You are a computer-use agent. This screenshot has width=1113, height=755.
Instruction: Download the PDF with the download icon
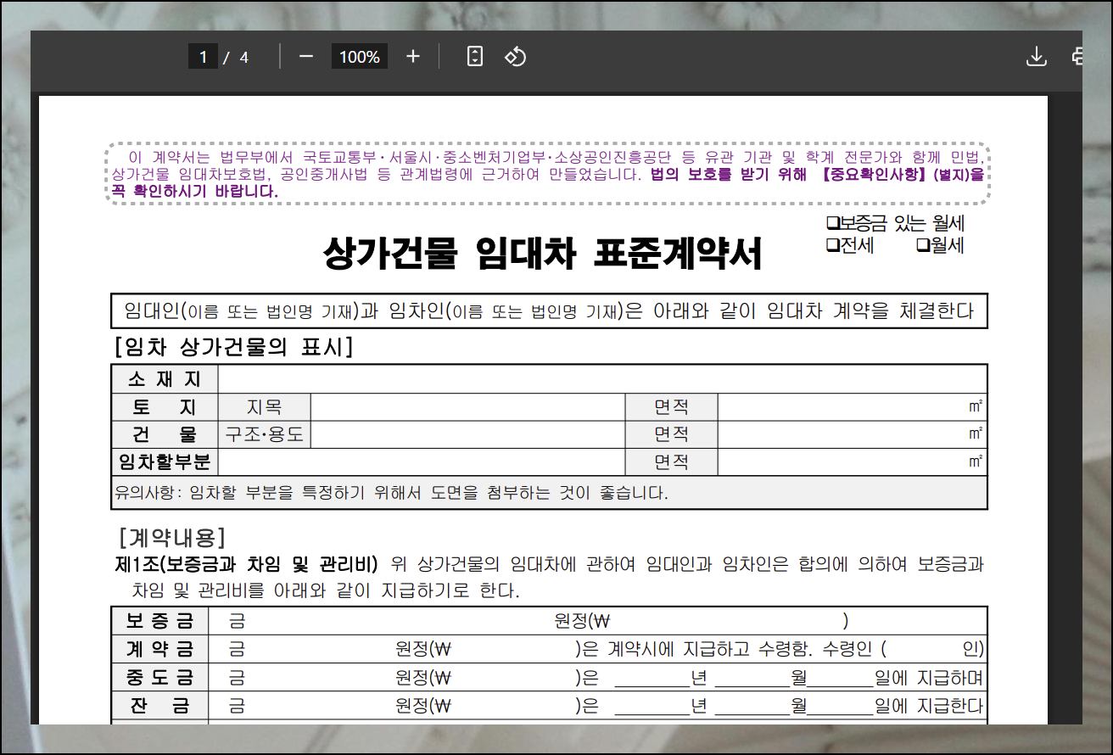[x=1036, y=57]
